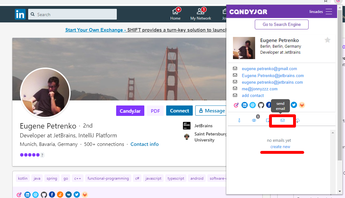Screen dimensions: 345x198
Task: Open Twitter icon in bottom social row
Action: coord(77,195)
